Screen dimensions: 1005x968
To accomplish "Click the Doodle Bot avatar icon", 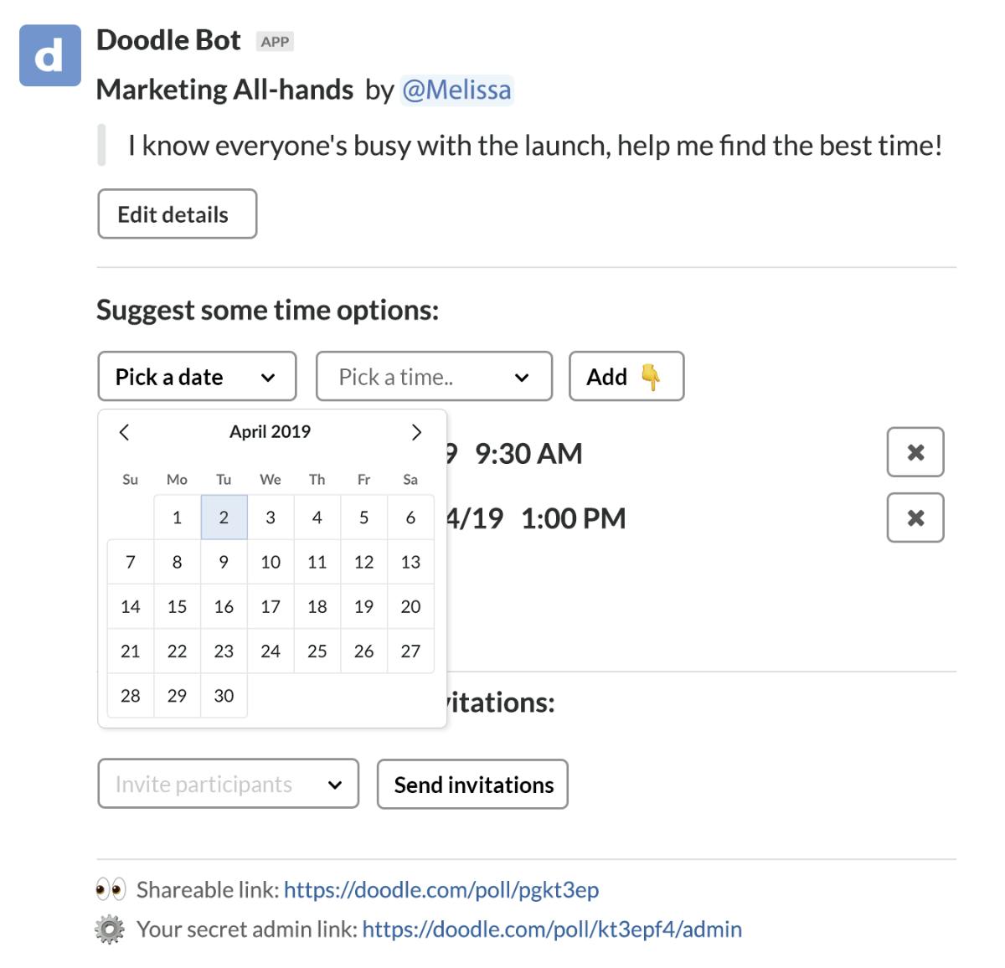I will tap(50, 55).
